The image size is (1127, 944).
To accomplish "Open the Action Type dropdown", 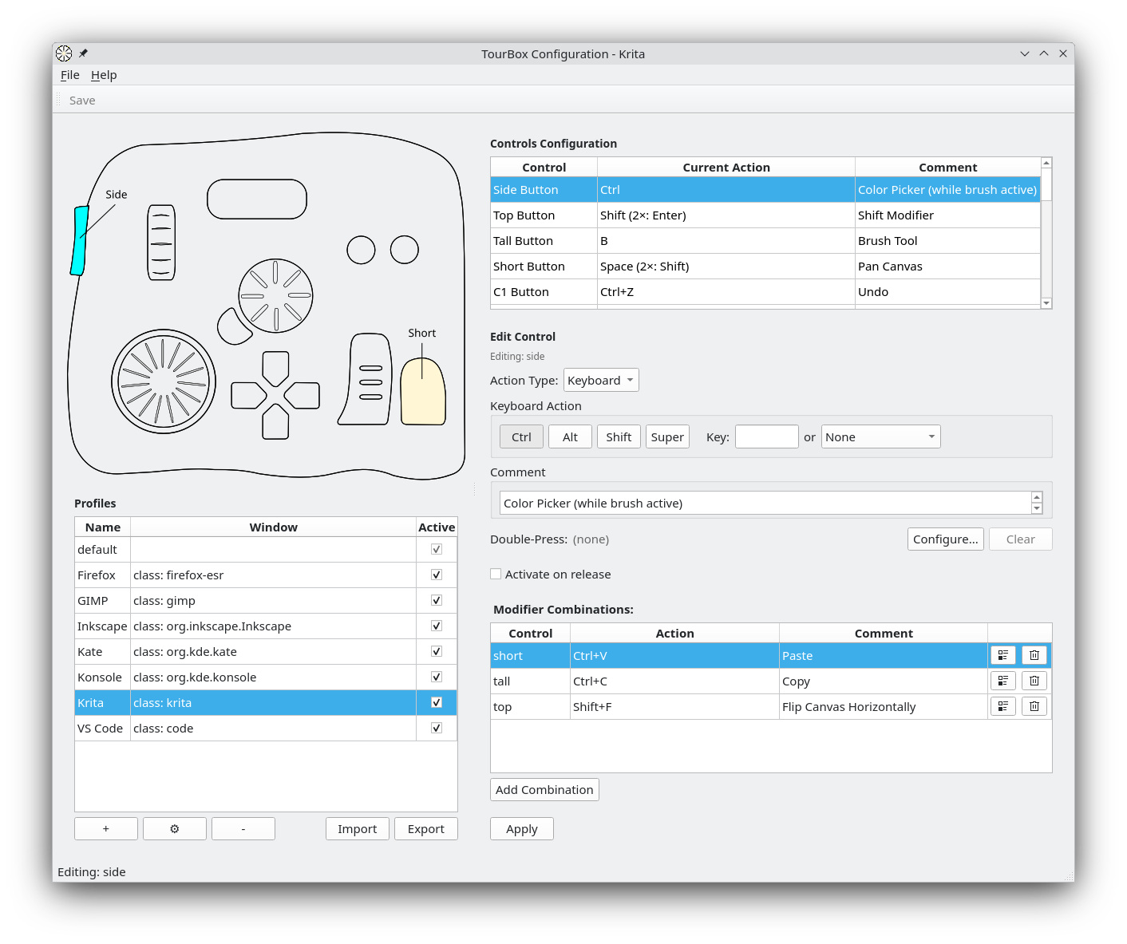I will click(600, 380).
